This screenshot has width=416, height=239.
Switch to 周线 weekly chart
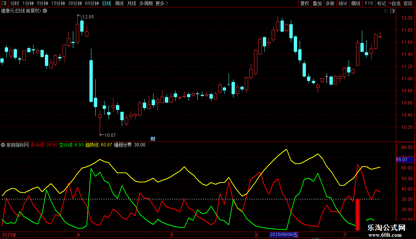tap(119, 3)
